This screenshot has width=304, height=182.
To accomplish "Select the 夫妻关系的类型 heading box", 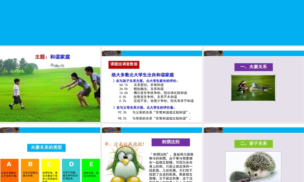I will point(46,148).
